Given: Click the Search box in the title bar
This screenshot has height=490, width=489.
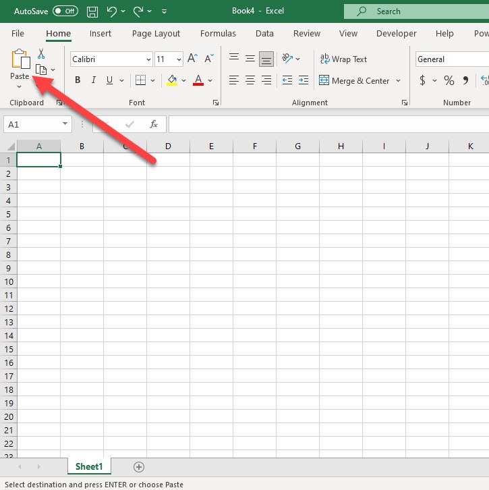Looking at the screenshot, I should [x=416, y=11].
